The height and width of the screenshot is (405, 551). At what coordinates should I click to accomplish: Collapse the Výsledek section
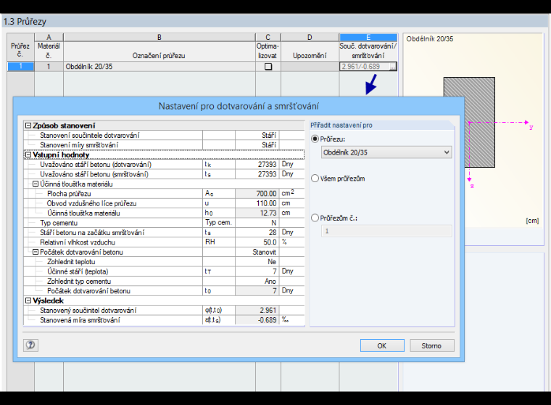pyautogui.click(x=28, y=300)
